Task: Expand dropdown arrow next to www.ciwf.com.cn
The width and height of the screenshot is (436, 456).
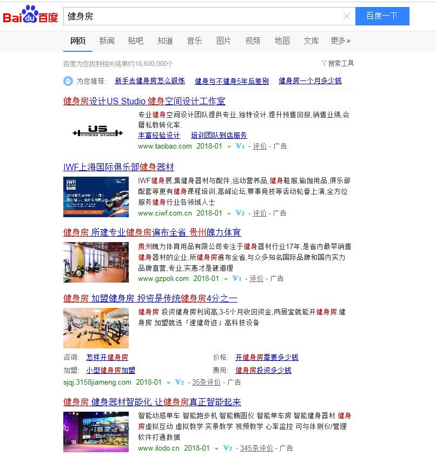Action: 229,214
